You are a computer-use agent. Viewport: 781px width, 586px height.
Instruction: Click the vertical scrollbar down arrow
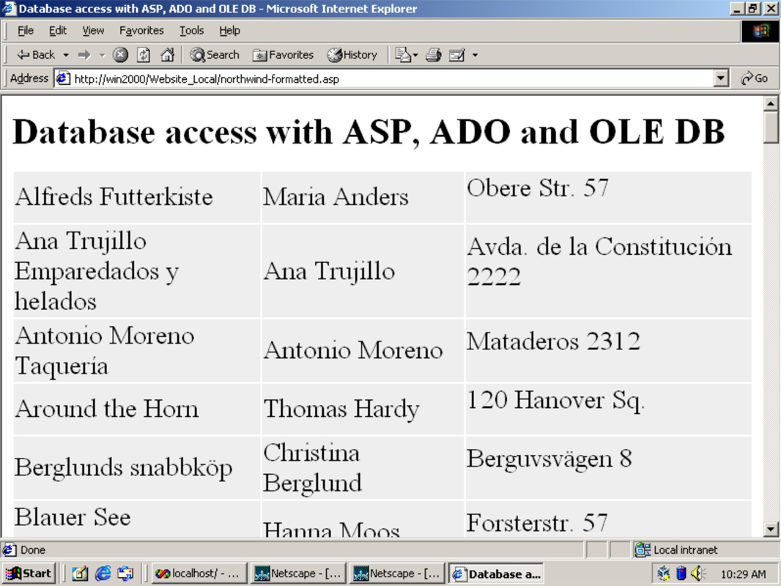(771, 529)
